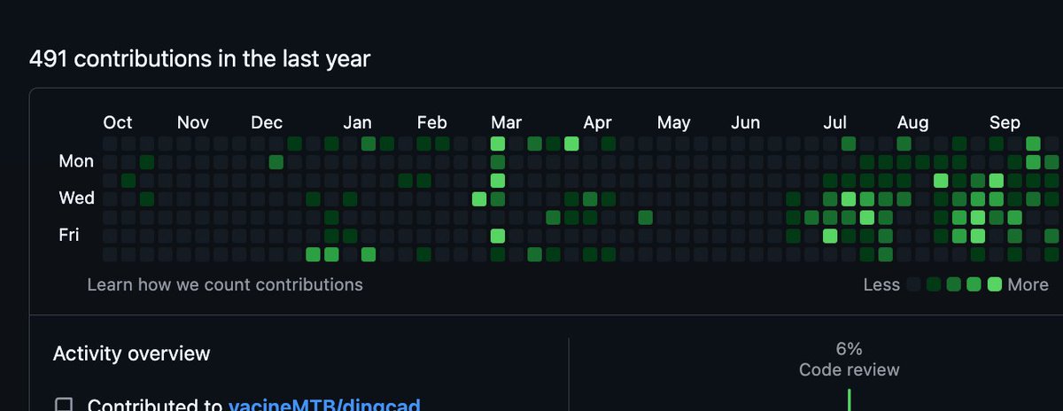This screenshot has width=1063, height=411.
Task: Click the Dec month label
Action: click(x=267, y=122)
